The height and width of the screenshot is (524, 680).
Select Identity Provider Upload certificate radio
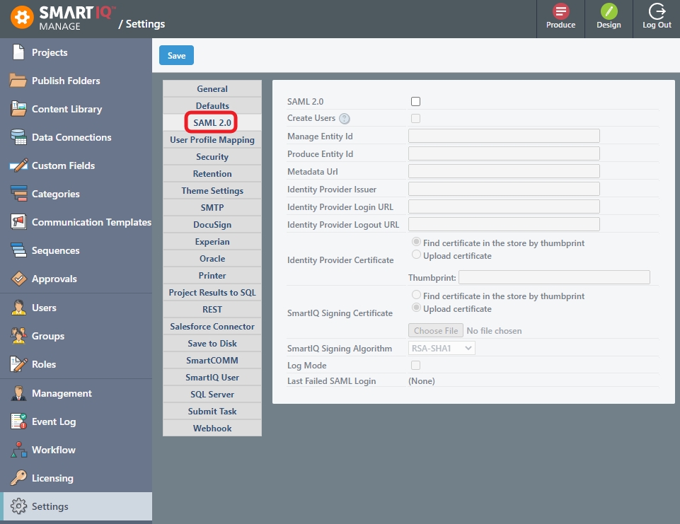pos(416,255)
